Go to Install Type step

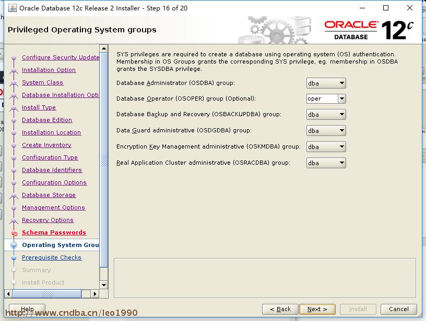(x=39, y=107)
